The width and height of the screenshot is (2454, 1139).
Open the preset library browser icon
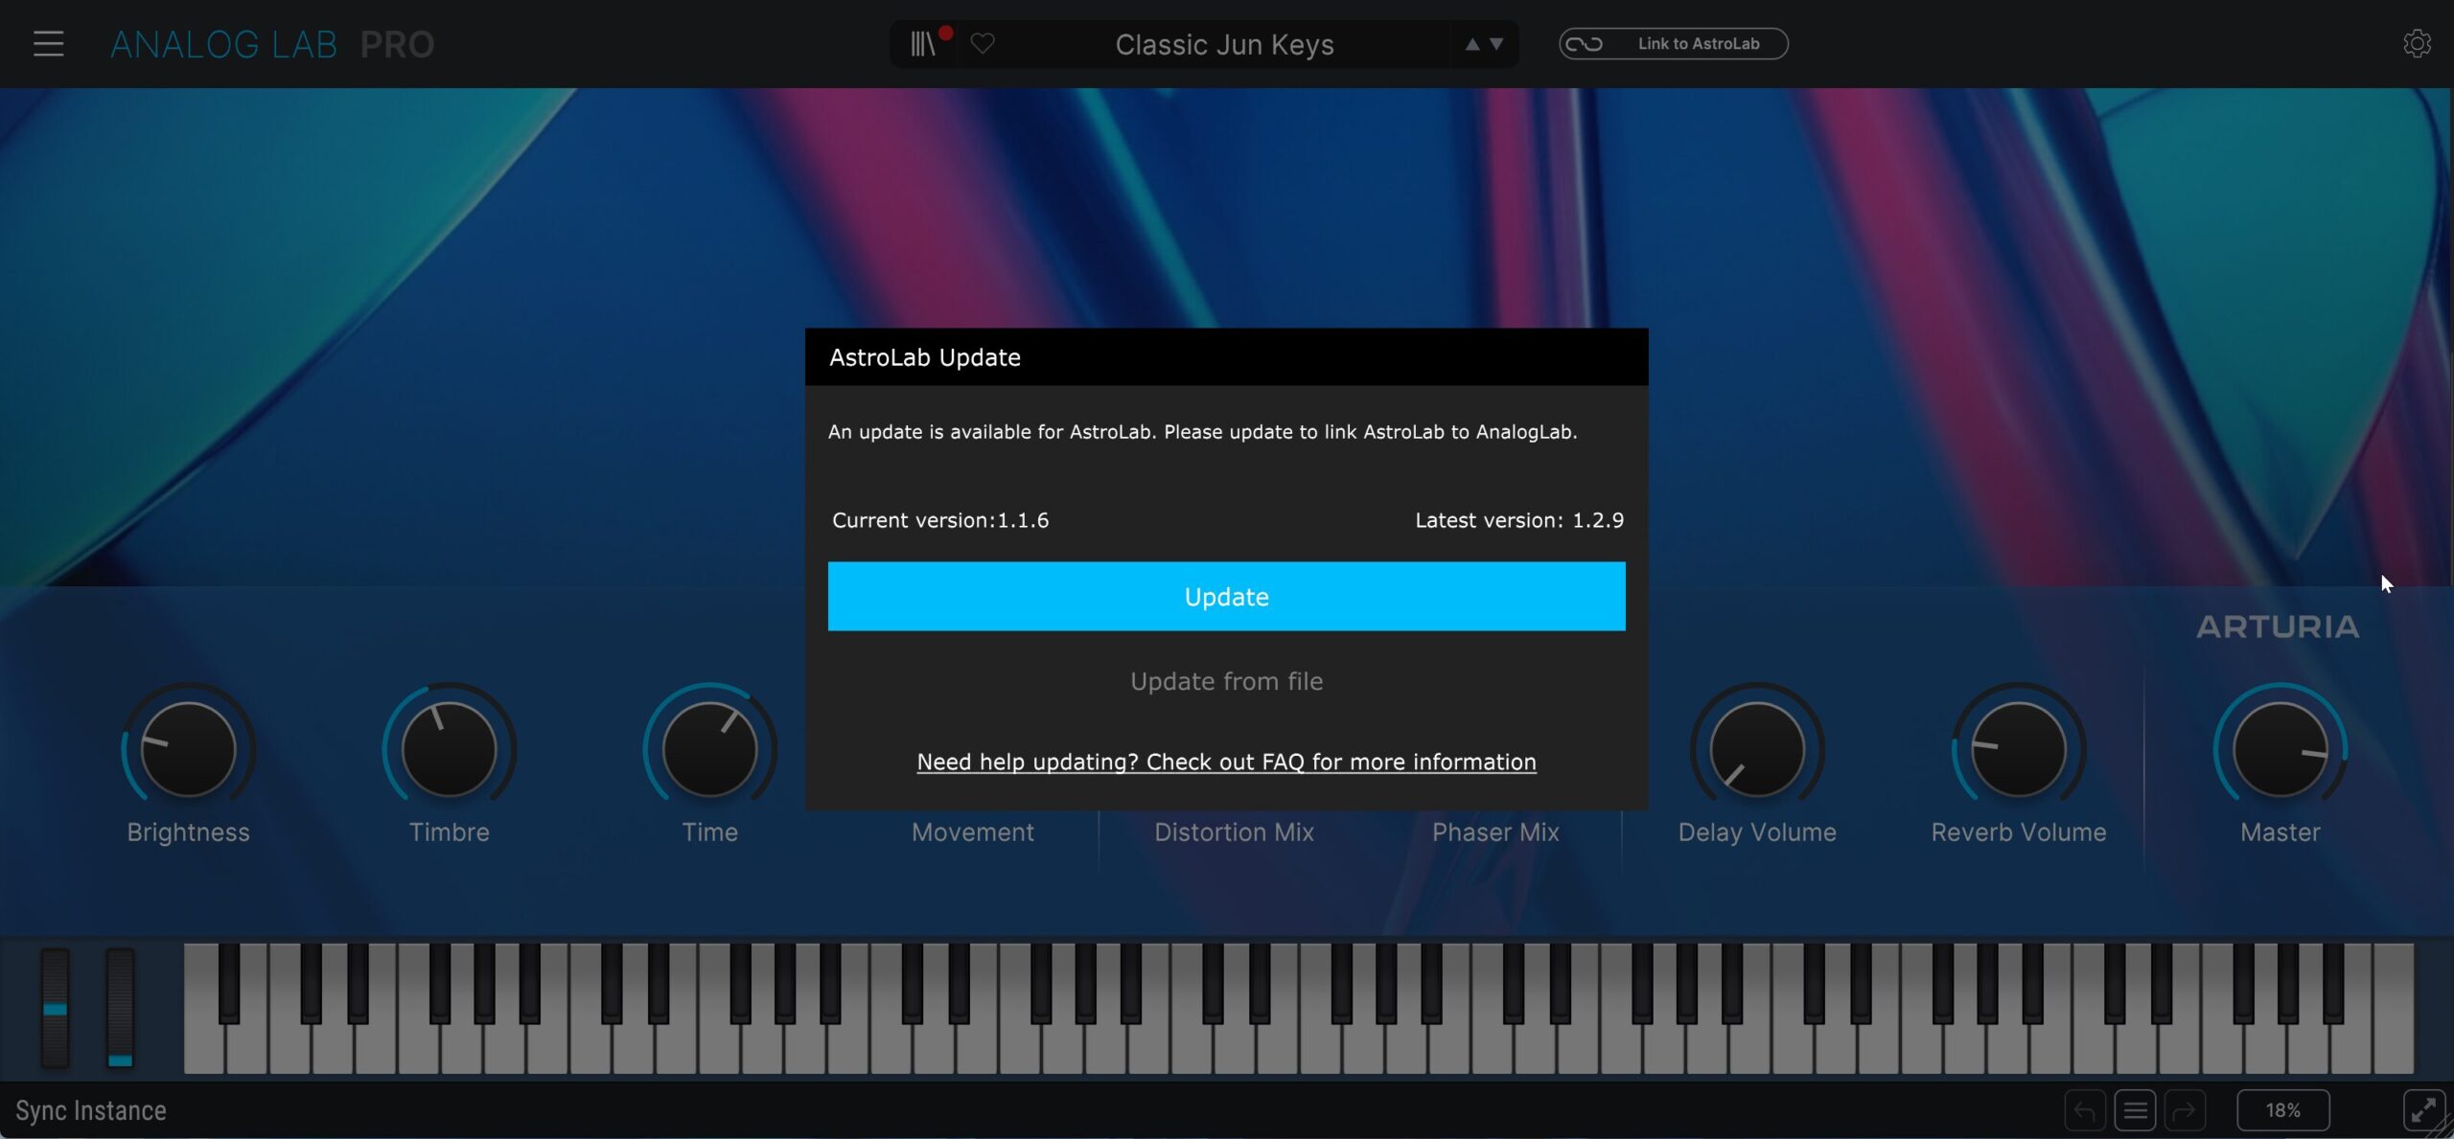[922, 44]
